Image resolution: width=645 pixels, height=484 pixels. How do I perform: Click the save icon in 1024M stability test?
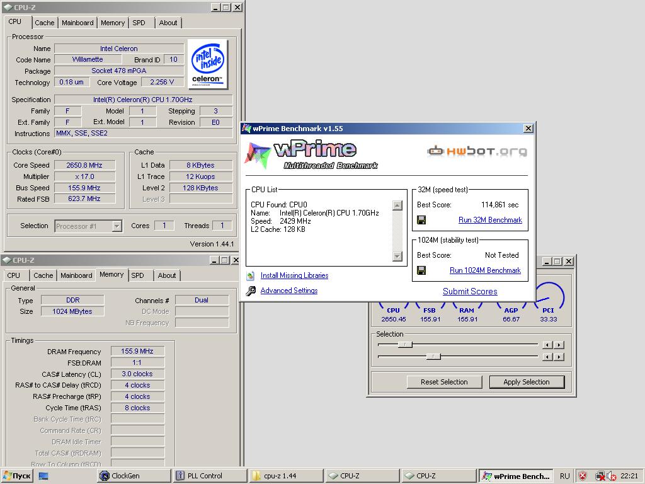pyautogui.click(x=421, y=270)
